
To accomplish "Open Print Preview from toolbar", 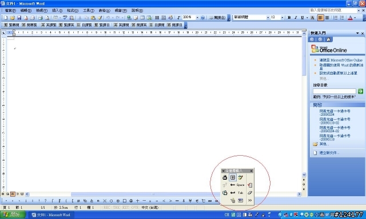I will (x=47, y=18).
